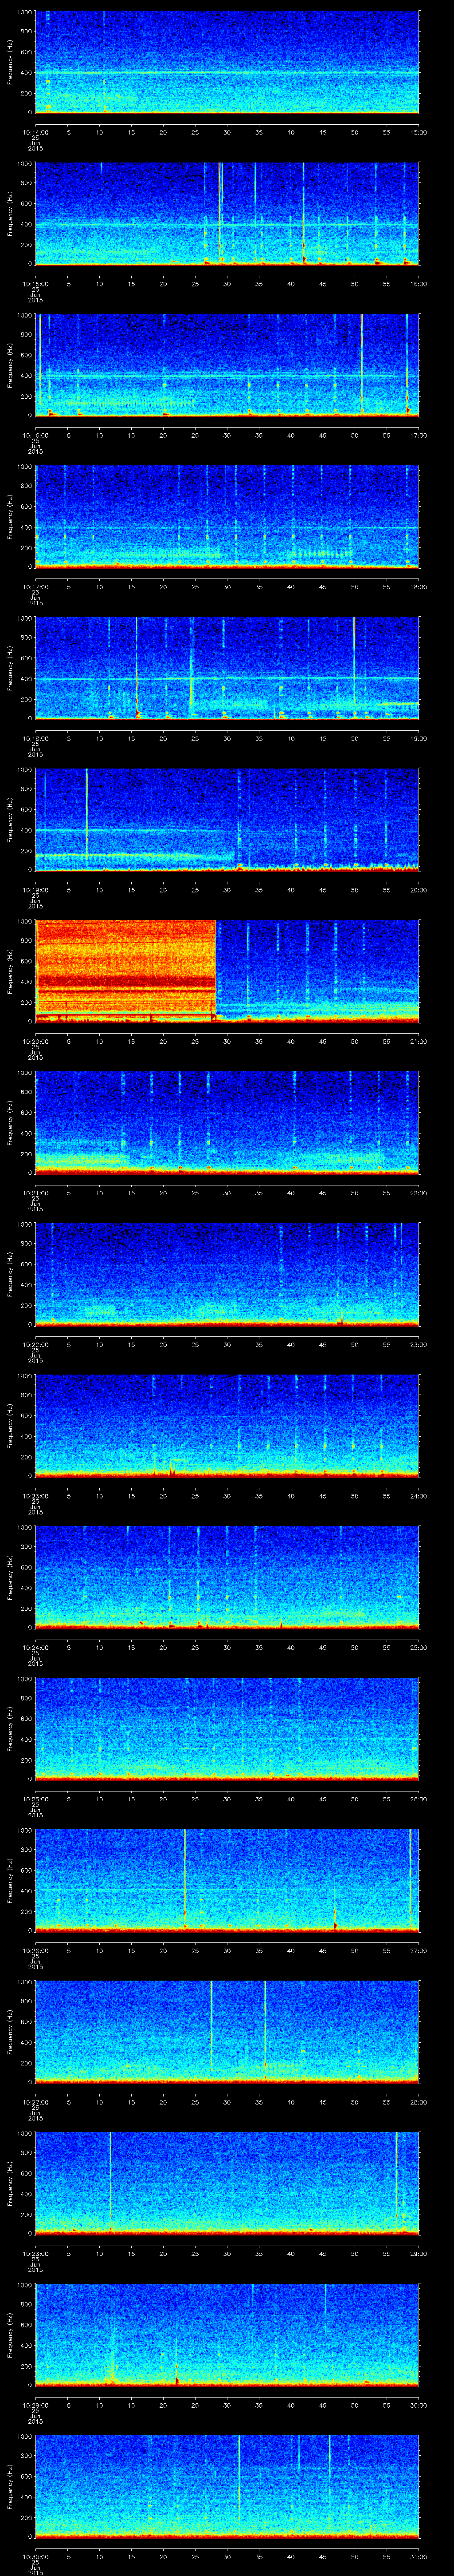Click the 10:26:00 spectrogram panel
This screenshot has width=454, height=2576.
227,1880
